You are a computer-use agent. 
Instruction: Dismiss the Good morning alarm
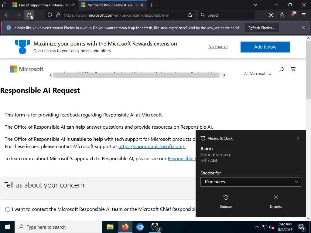(x=276, y=201)
